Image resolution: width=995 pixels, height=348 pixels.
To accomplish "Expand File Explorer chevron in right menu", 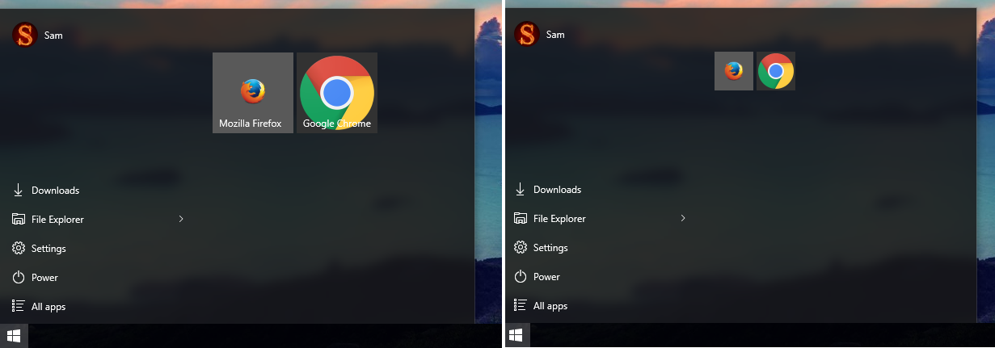I will tap(683, 218).
